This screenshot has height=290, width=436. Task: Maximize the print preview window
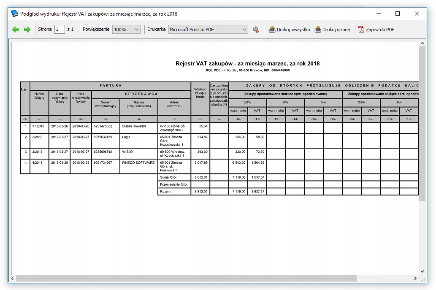point(397,14)
